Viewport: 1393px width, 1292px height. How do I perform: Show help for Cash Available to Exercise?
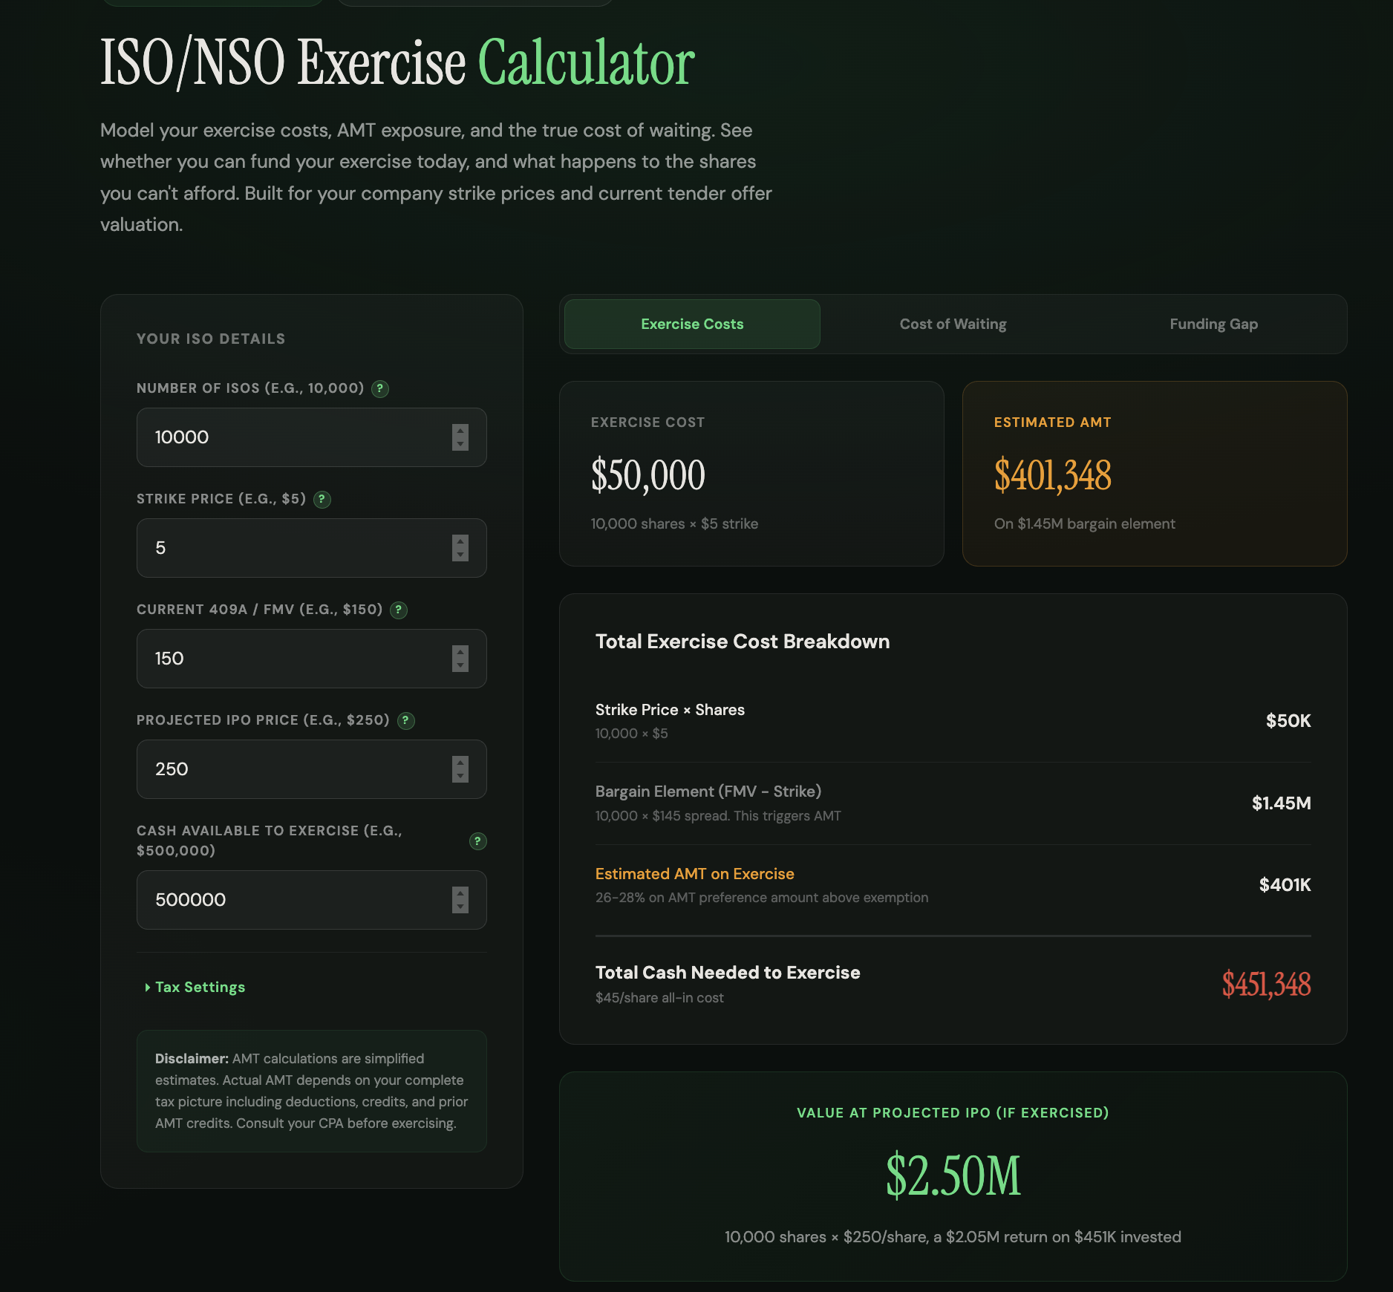[477, 841]
